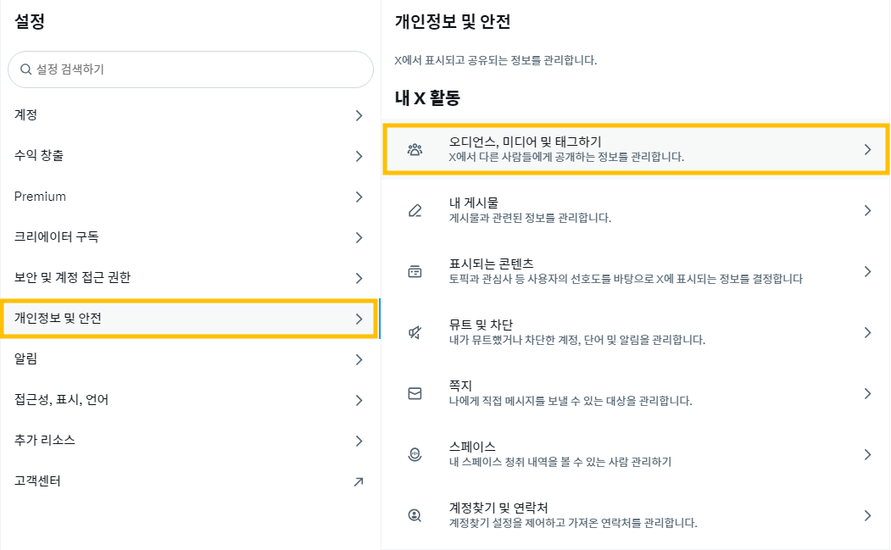Click the search magnifier icon

[x=25, y=69]
